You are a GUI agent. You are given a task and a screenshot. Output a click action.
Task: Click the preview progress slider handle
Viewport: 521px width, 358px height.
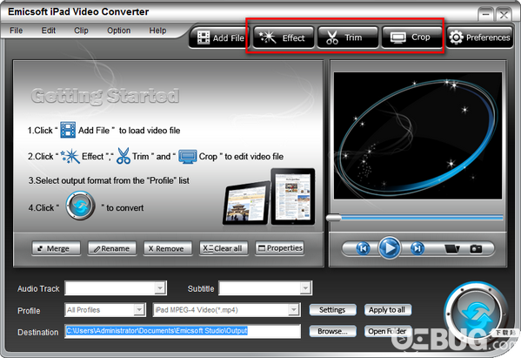334,218
